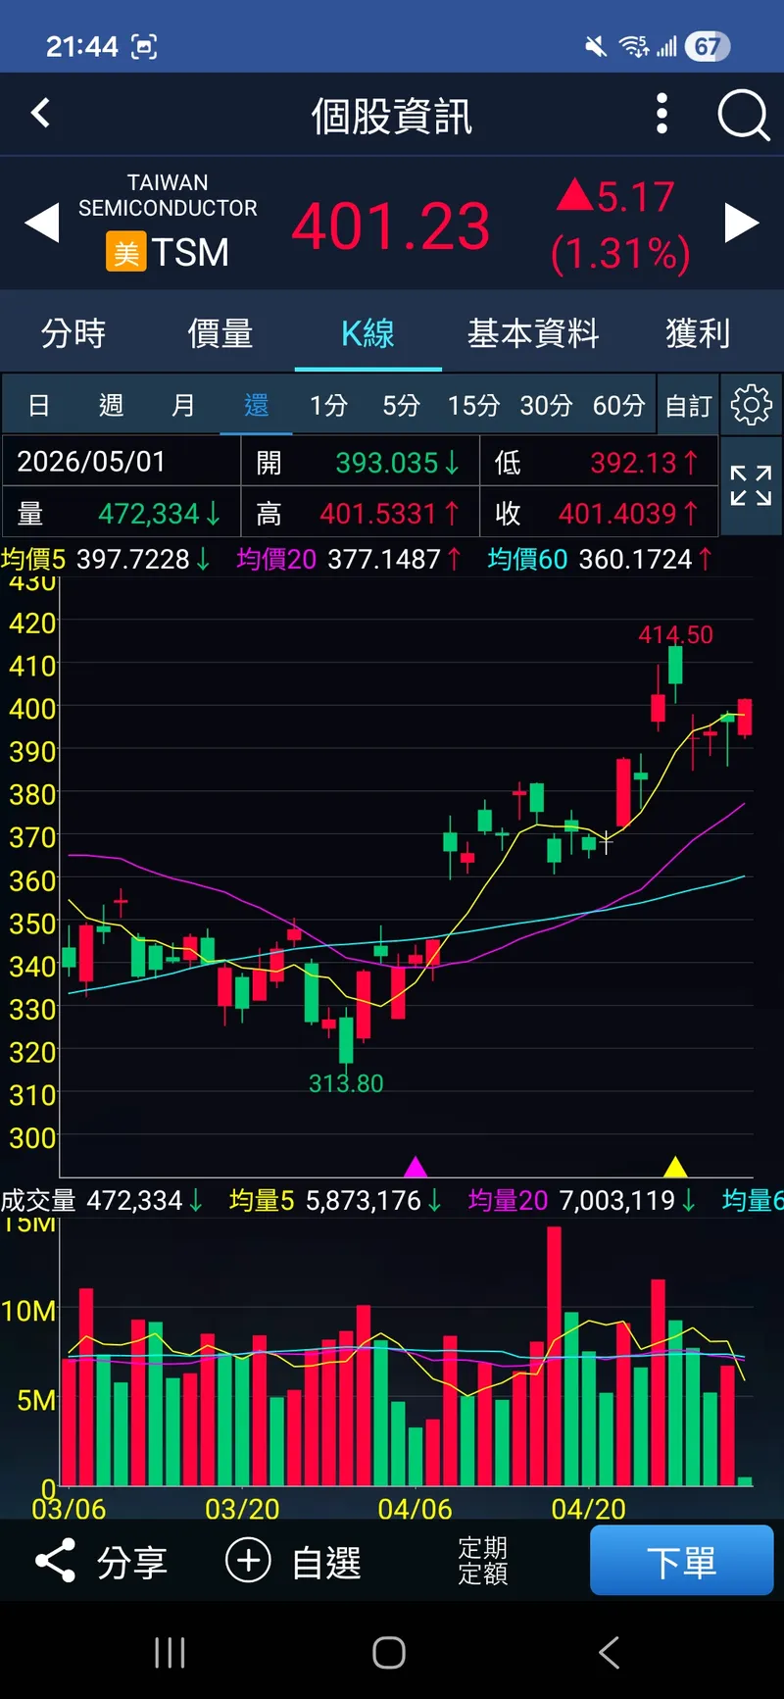784x1699 pixels.
Task: Tap Android home button
Action: point(389,1652)
